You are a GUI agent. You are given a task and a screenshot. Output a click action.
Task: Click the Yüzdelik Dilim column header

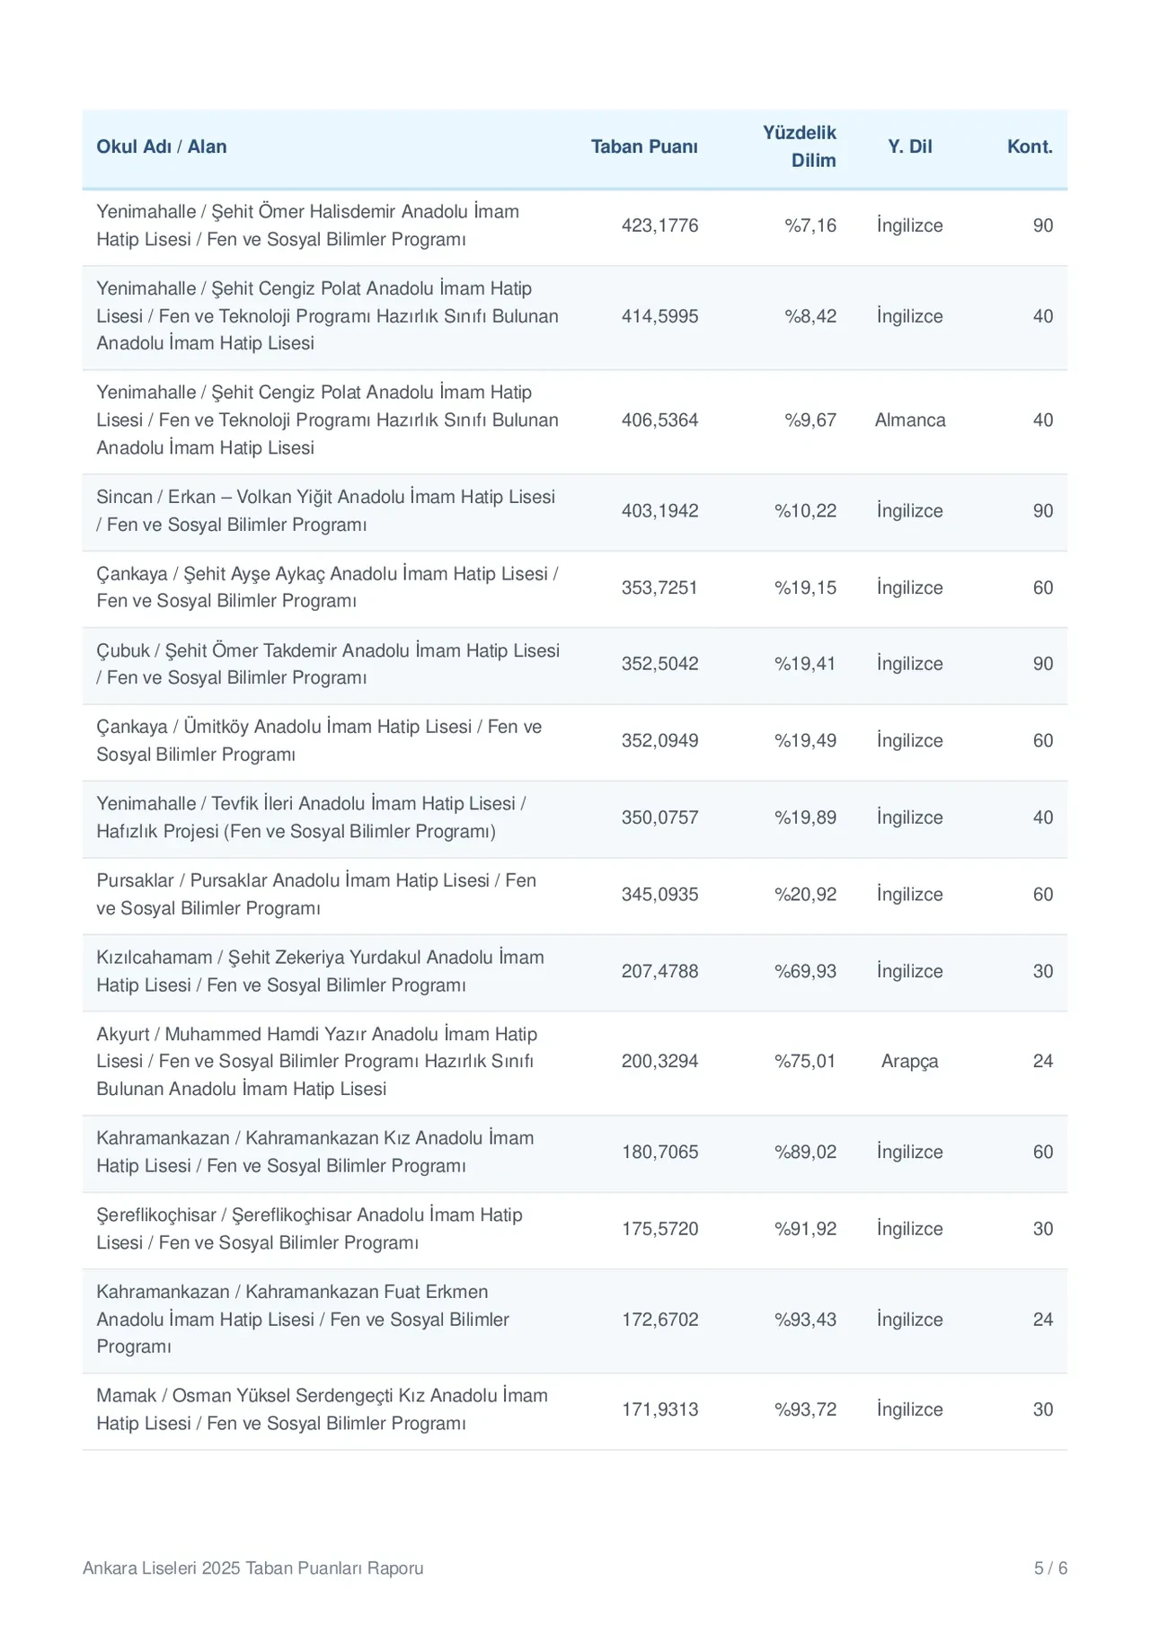(800, 146)
